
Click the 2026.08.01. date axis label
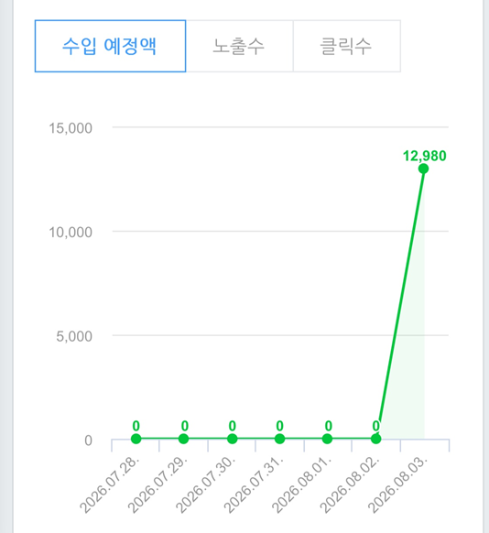pyautogui.click(x=302, y=484)
